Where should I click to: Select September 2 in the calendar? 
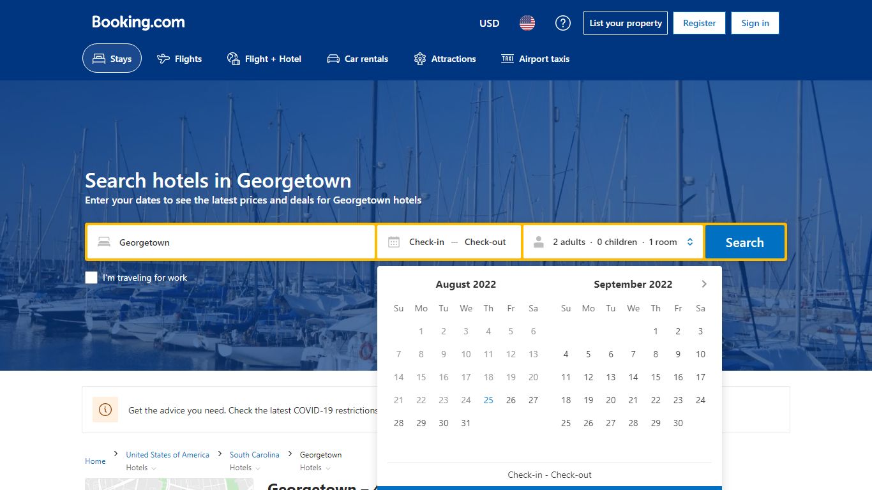point(678,331)
